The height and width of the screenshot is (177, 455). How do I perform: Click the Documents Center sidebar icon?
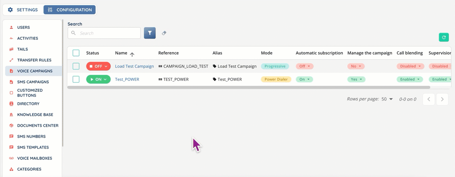point(11,126)
